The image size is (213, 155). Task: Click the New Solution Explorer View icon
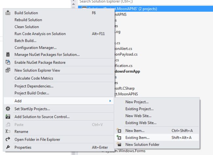pos(8,70)
